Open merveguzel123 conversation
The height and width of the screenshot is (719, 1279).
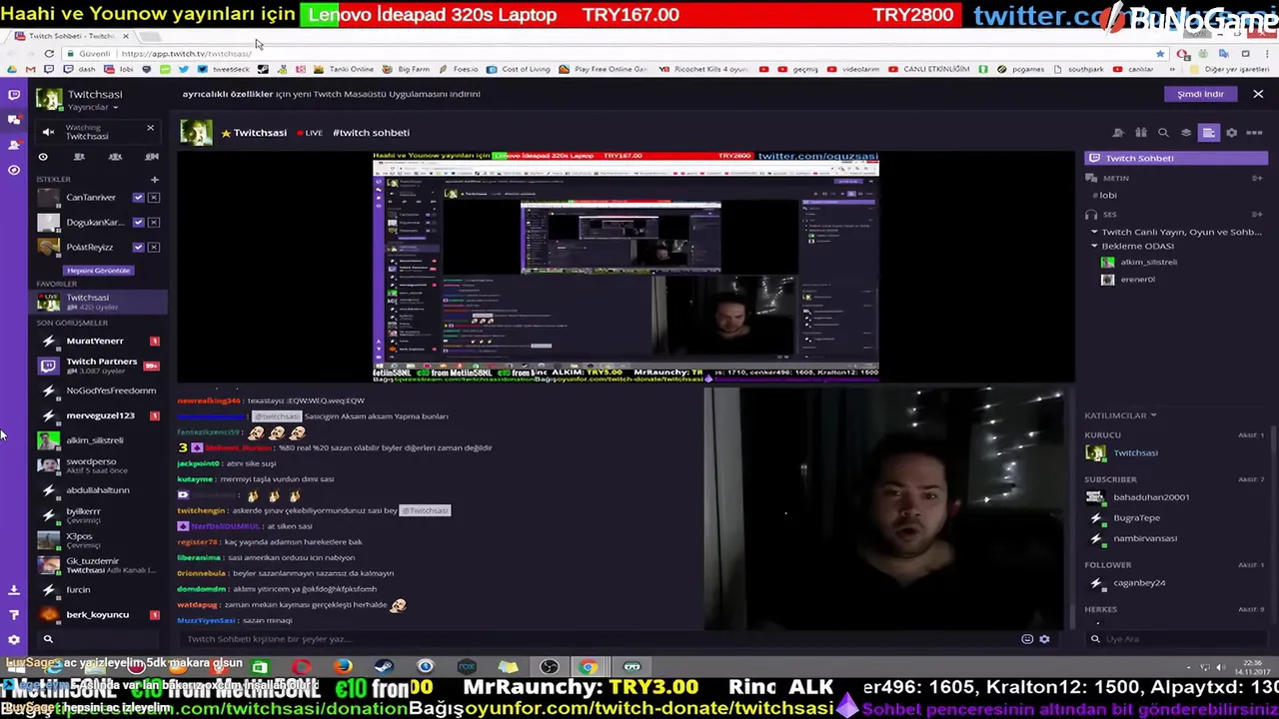(98, 415)
